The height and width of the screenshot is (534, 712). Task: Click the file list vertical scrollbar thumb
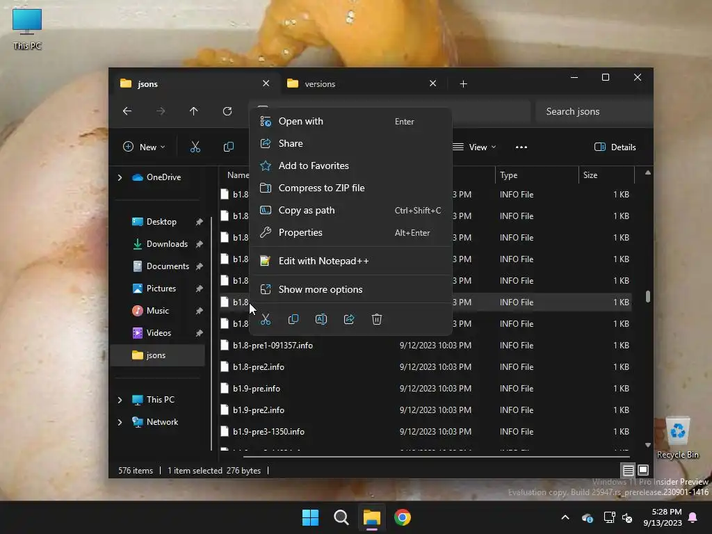(648, 296)
